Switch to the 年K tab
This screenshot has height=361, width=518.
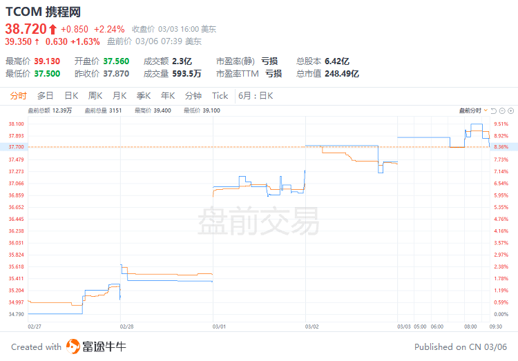click(x=168, y=96)
